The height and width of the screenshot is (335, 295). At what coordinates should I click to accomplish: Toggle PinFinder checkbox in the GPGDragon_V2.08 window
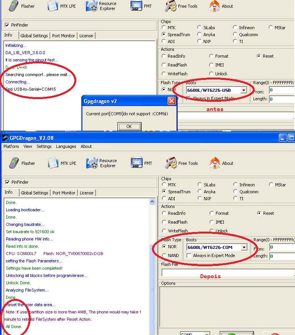7,182
